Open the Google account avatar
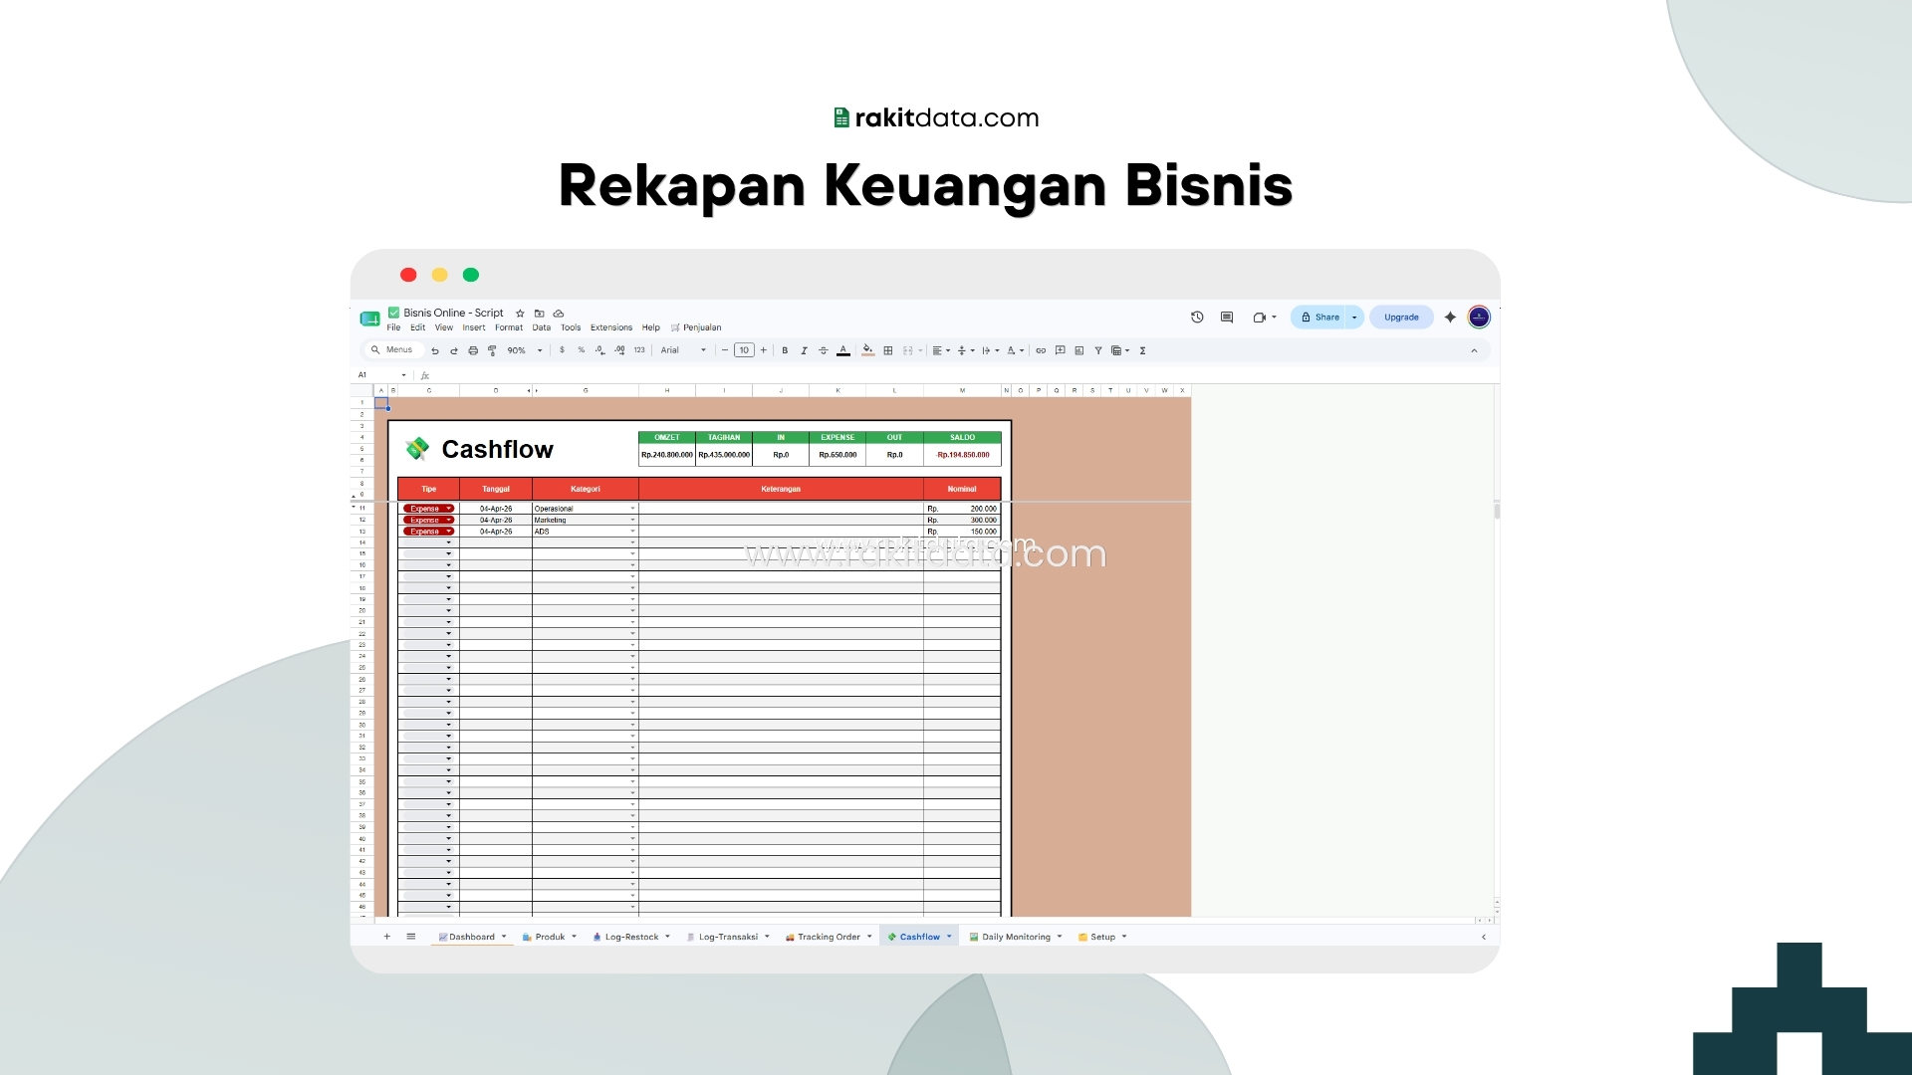The width and height of the screenshot is (1912, 1075). [x=1479, y=318]
